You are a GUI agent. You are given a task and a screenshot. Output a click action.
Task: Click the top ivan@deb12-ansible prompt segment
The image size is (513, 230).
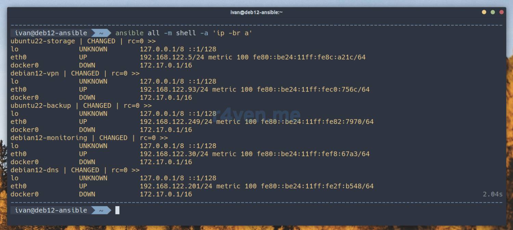coord(51,33)
